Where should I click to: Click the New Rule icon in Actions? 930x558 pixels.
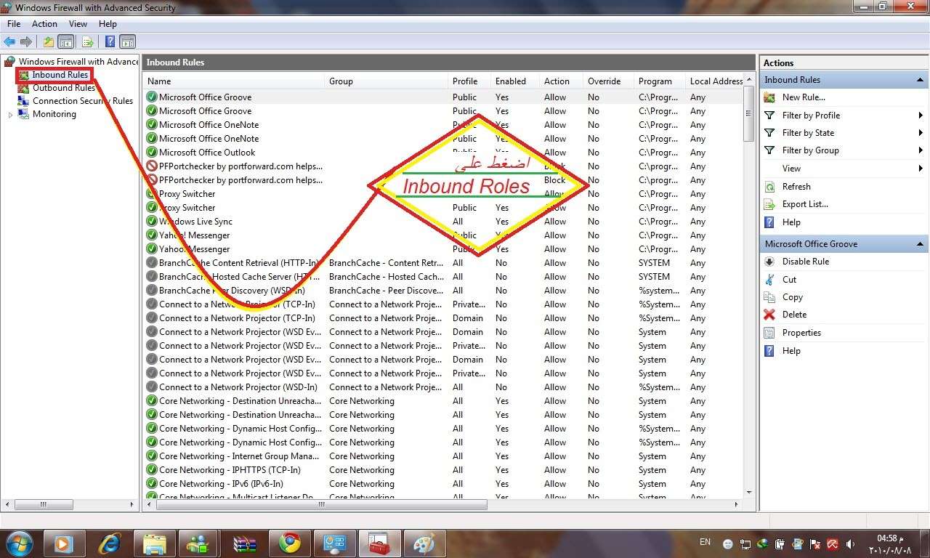(769, 97)
